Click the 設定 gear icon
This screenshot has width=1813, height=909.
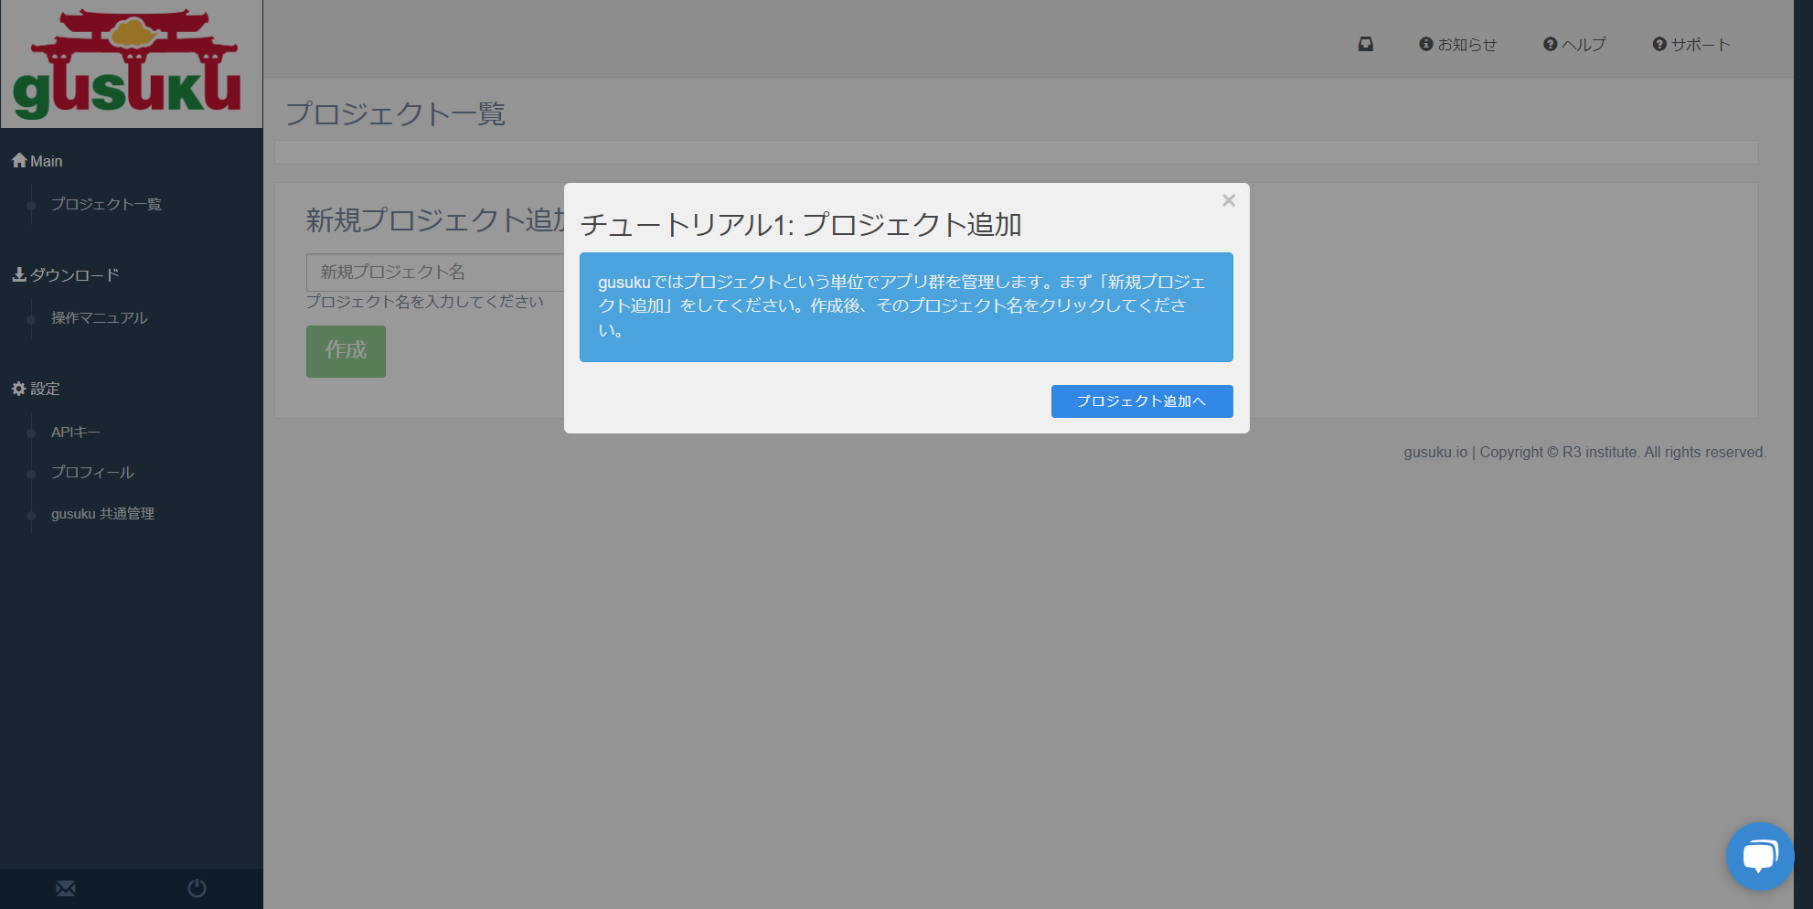click(19, 389)
